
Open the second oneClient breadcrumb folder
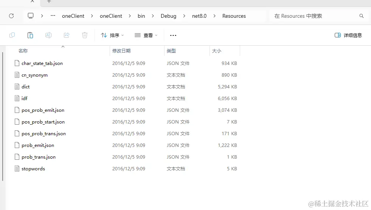(x=111, y=16)
